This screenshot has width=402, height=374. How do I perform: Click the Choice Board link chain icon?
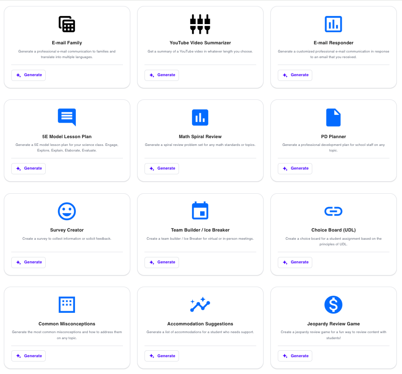[x=333, y=211]
